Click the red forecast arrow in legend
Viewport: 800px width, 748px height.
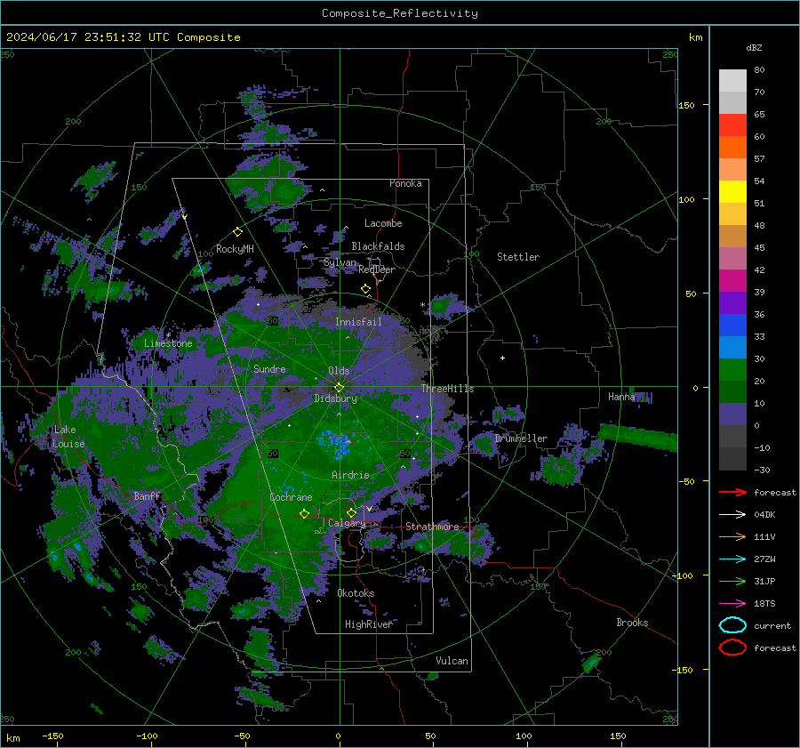(732, 492)
